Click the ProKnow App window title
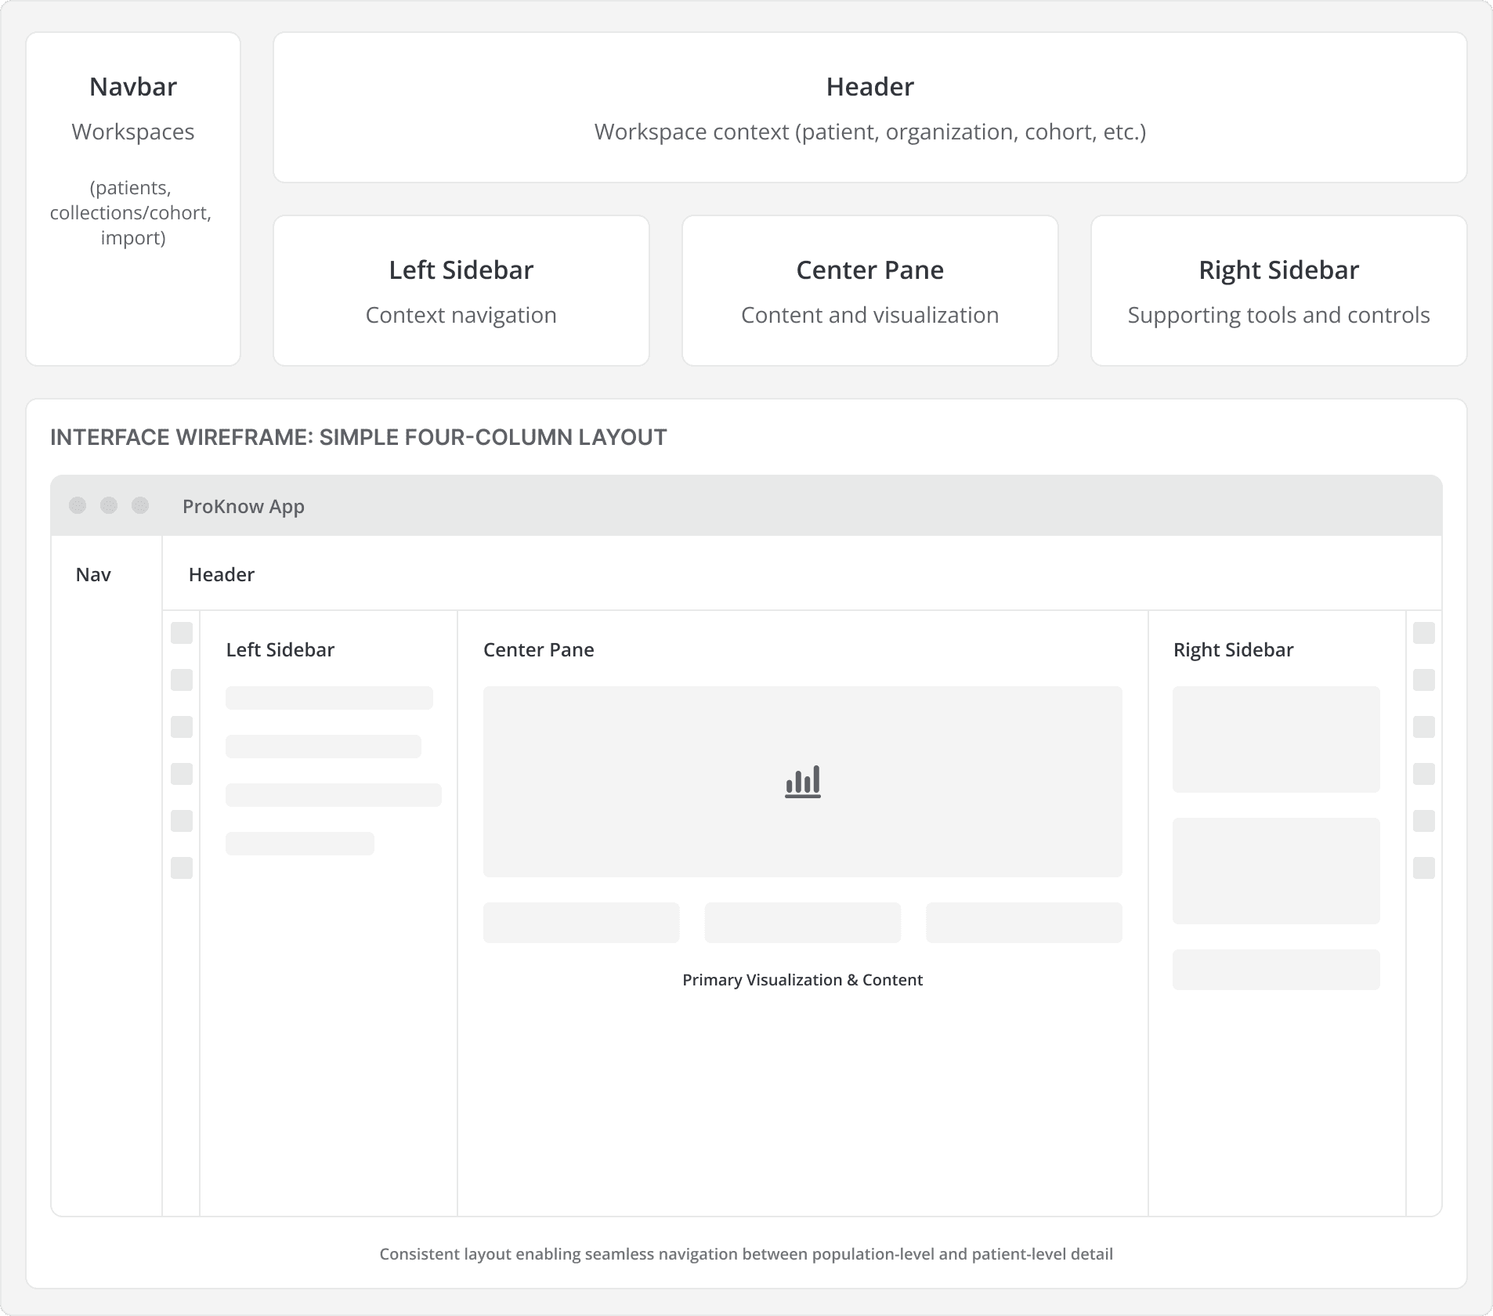Screen dimensions: 1493x1316 pyautogui.click(x=244, y=507)
